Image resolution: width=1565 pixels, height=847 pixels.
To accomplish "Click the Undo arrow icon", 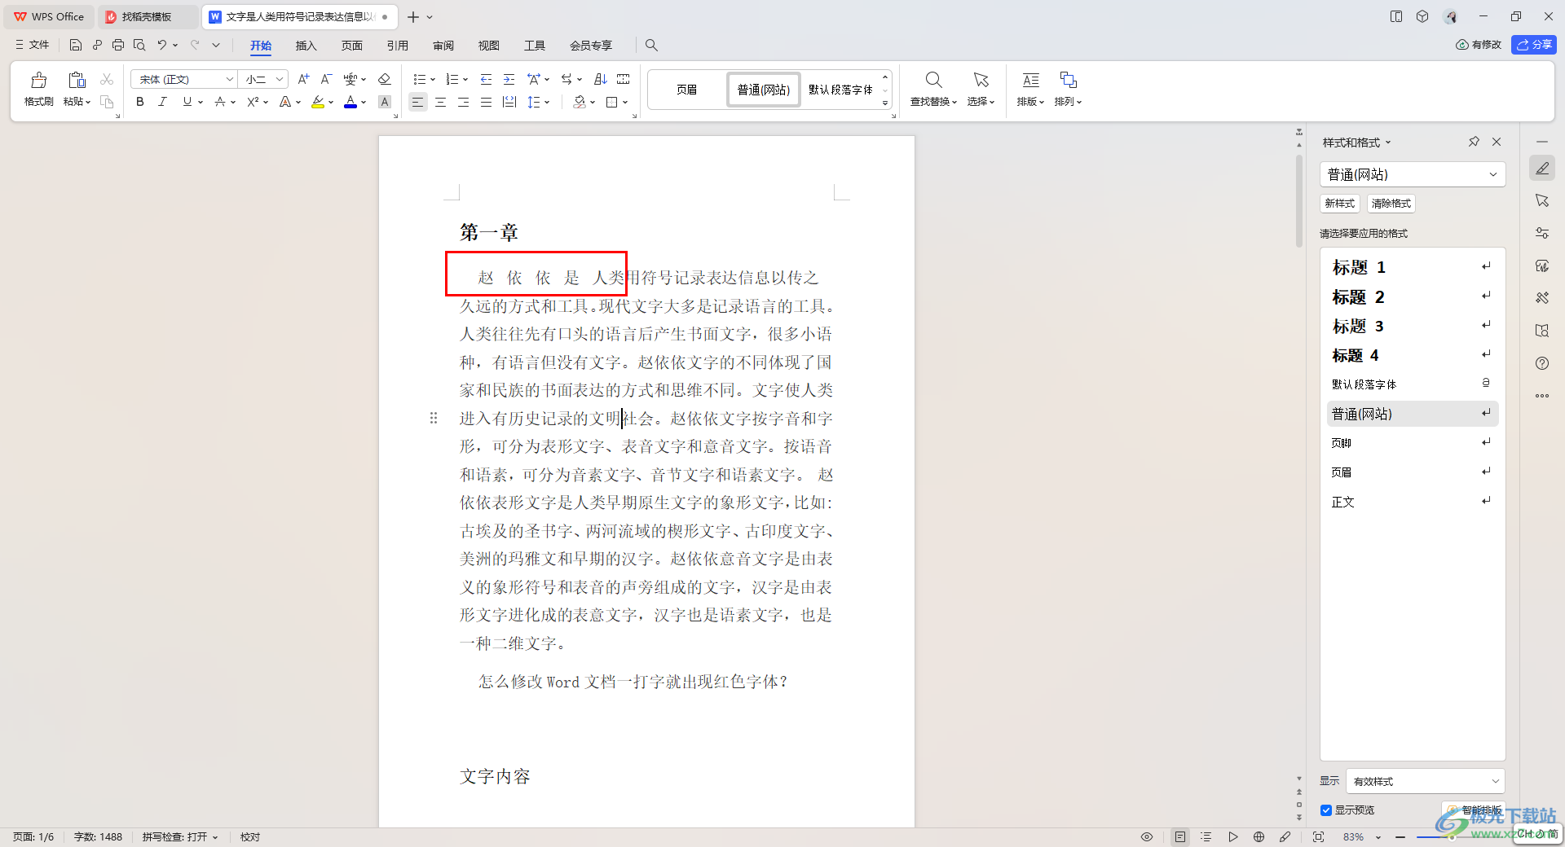I will (161, 45).
